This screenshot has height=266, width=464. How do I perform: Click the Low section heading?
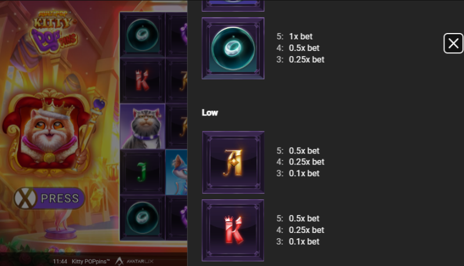pos(210,112)
